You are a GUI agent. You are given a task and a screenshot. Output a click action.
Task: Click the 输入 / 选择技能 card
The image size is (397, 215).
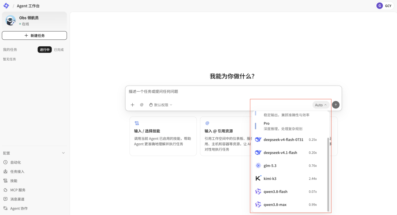pos(163,136)
